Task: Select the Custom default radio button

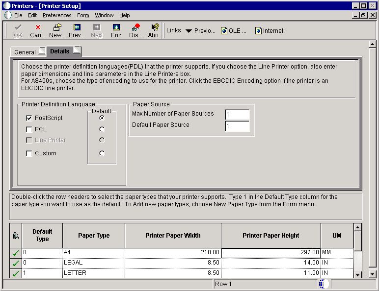Action: [x=102, y=153]
